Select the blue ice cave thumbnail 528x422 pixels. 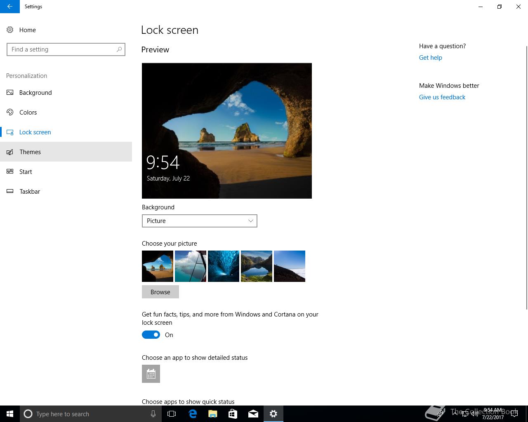pos(224,266)
